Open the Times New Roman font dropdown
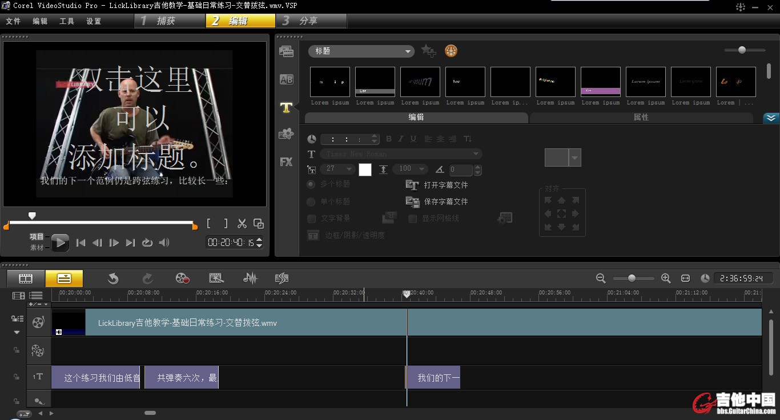Screen dimensions: 780x420 pos(475,154)
